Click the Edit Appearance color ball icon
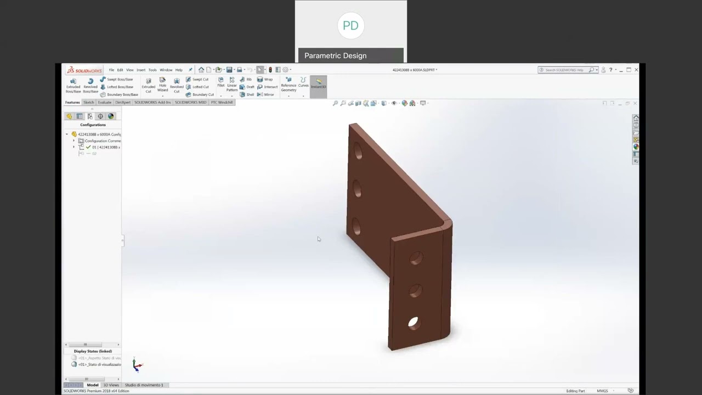Screen dimensions: 702x395 [405, 103]
